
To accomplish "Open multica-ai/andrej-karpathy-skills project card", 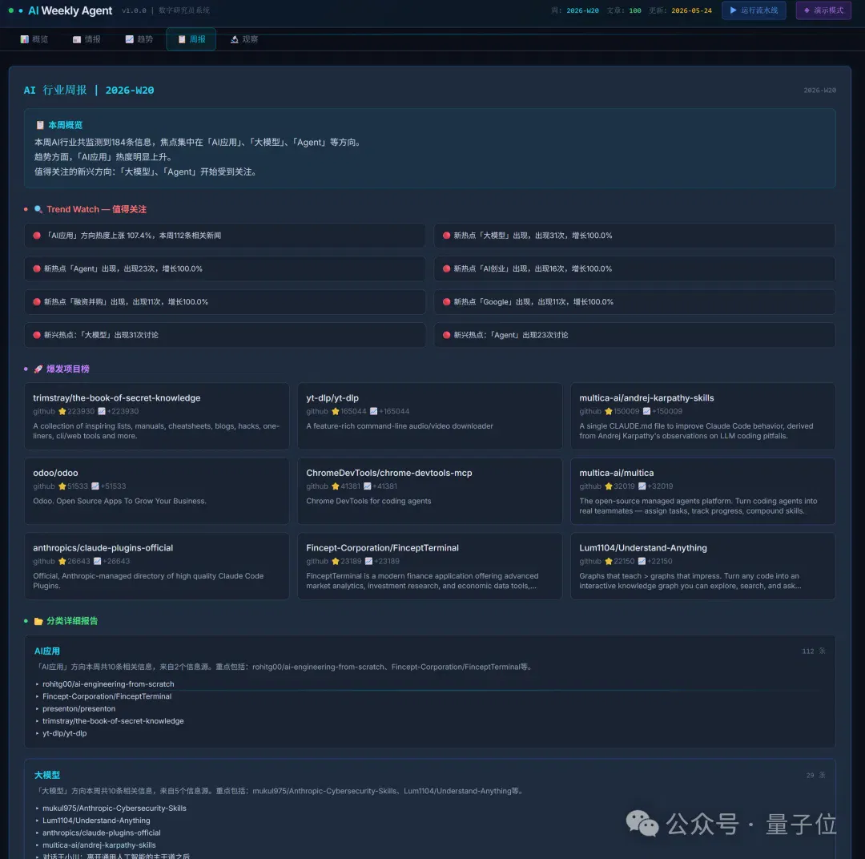I will click(703, 416).
